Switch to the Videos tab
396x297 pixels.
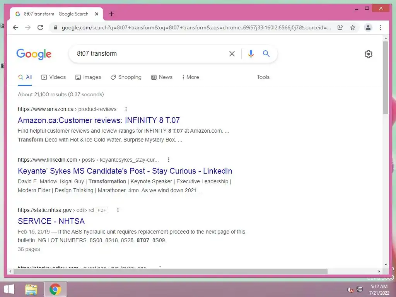click(x=53, y=77)
